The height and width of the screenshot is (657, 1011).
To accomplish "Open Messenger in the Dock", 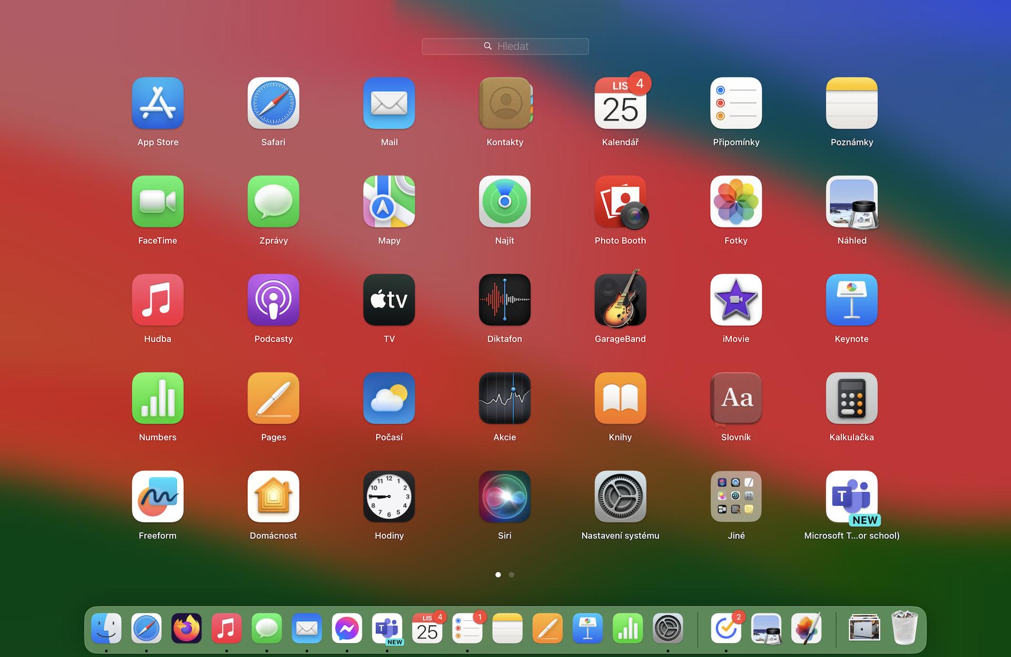I will tap(347, 628).
